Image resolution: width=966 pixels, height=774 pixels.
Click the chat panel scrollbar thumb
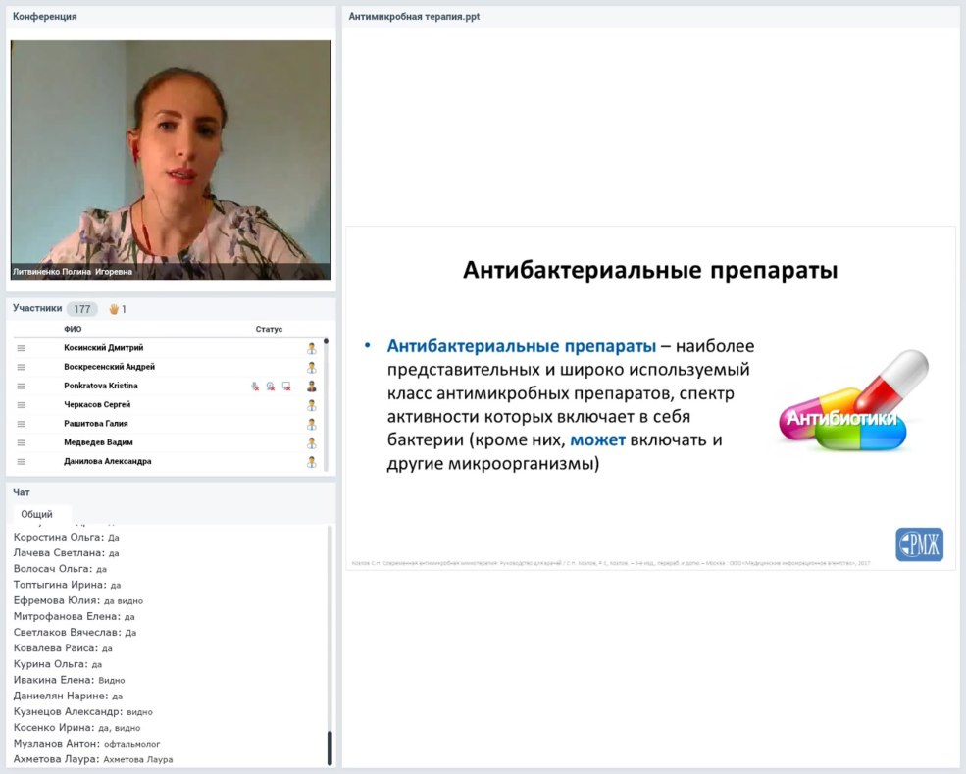coord(330,748)
